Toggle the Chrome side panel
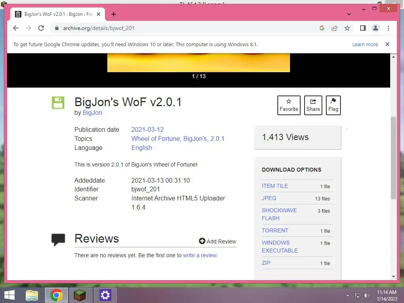The width and height of the screenshot is (404, 303). 363,28
